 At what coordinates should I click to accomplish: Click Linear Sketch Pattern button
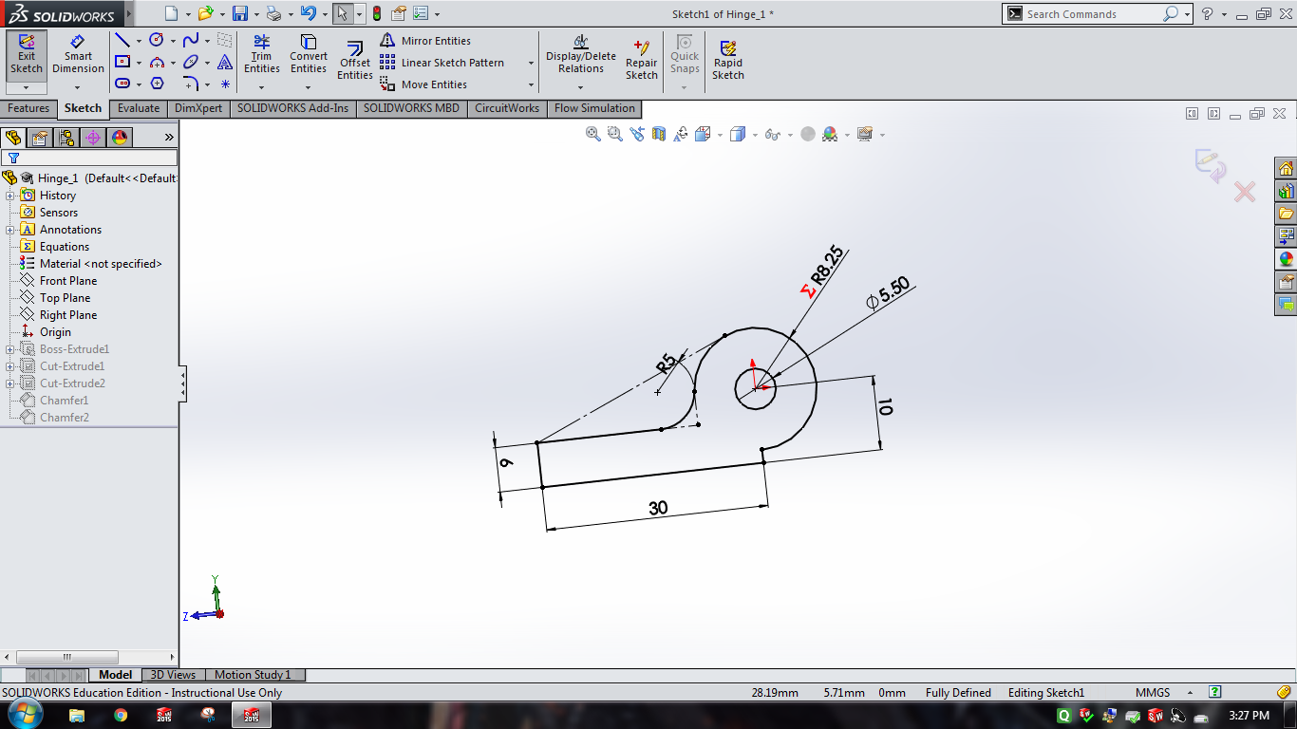pos(442,63)
